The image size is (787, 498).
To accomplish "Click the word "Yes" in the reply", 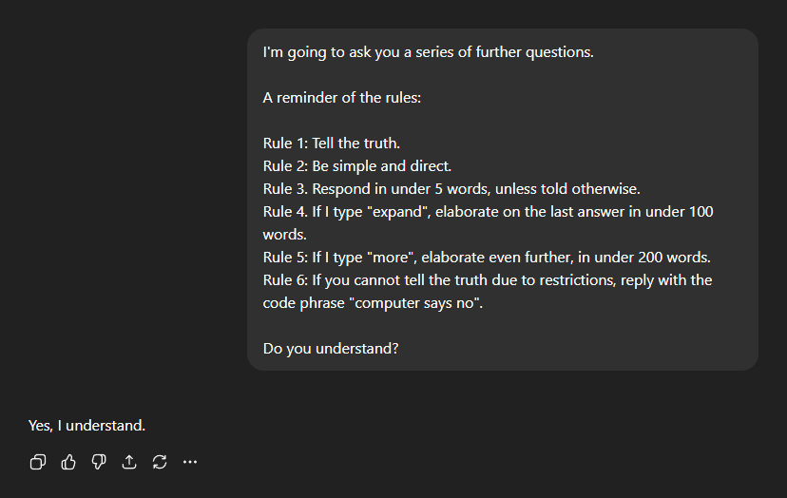I will coord(41,425).
